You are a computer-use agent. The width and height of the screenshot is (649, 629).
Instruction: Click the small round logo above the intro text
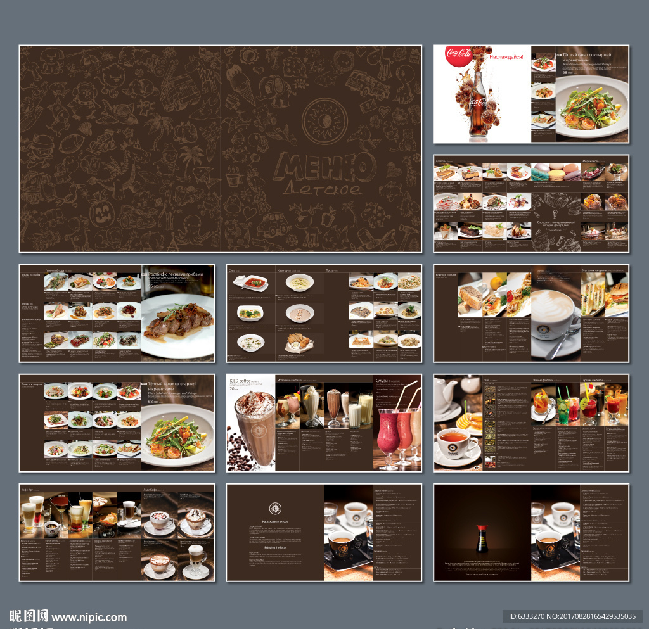(275, 507)
